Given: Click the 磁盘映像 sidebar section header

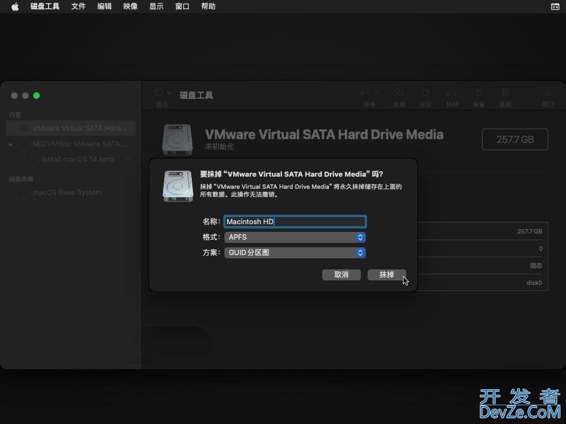Looking at the screenshot, I should click(x=21, y=179).
